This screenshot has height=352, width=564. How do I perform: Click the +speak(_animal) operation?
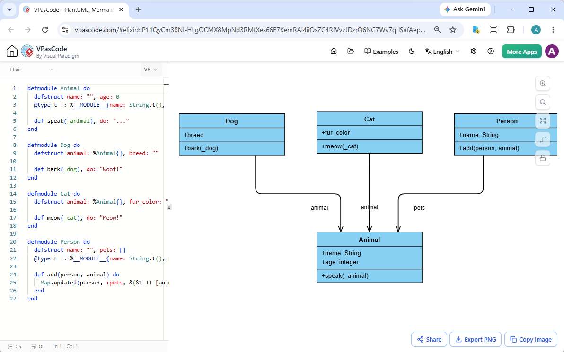pos(345,276)
